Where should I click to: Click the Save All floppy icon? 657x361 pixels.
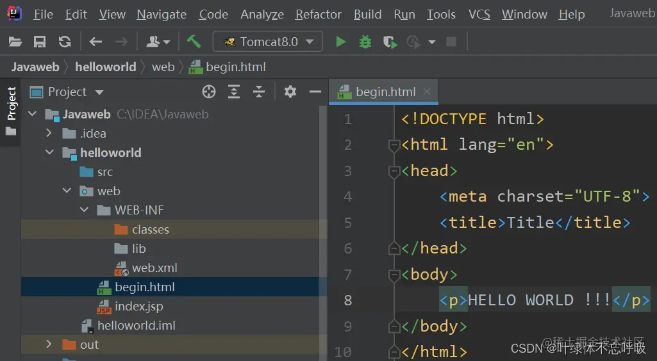point(39,42)
